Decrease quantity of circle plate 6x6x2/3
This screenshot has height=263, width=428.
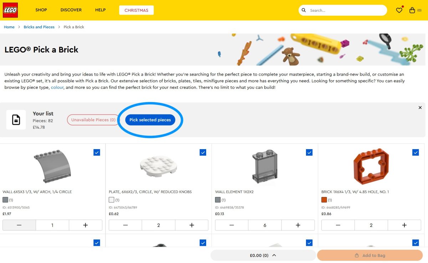[x=126, y=225]
